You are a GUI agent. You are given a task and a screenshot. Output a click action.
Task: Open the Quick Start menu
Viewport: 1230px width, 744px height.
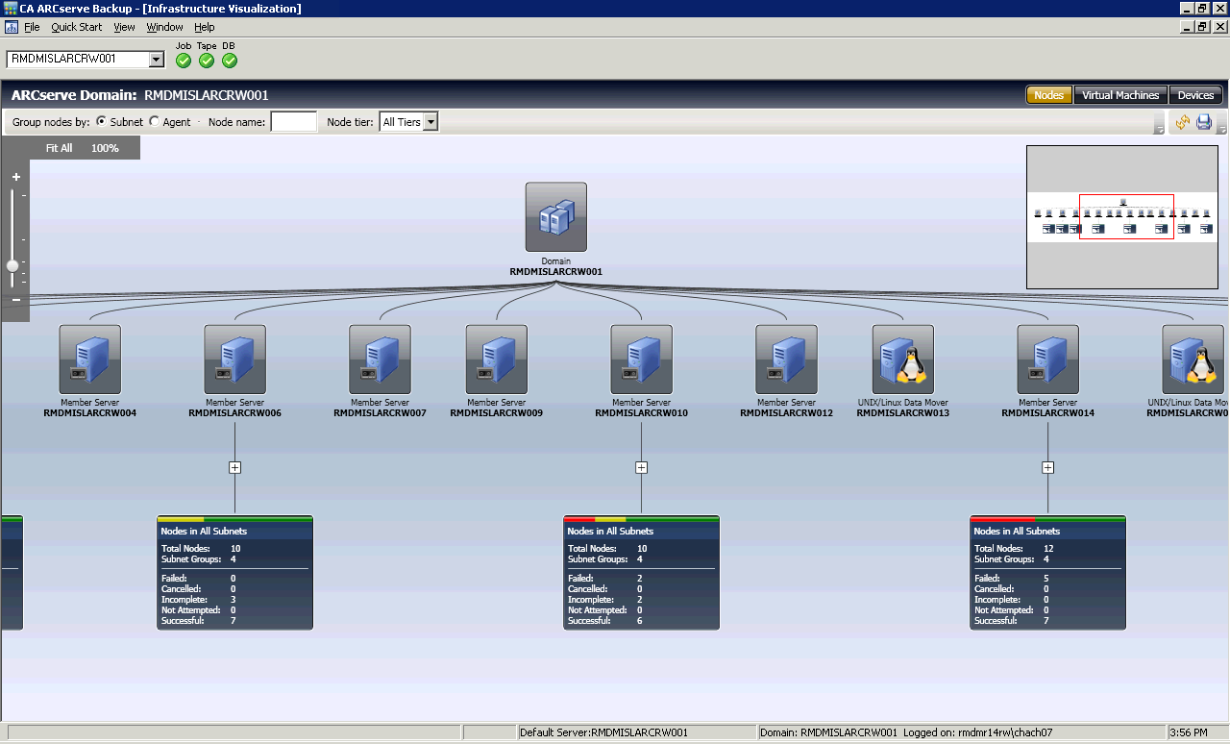coord(76,27)
